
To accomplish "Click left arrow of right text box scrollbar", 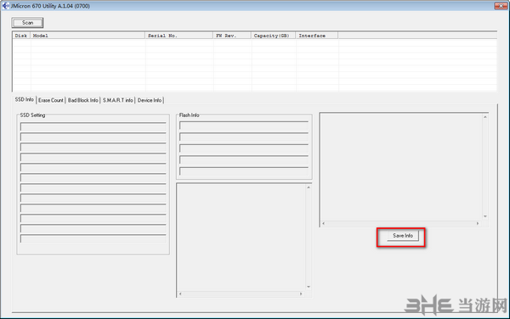I will pos(323,224).
